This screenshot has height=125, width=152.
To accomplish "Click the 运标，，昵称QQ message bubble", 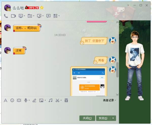I will click(x=27, y=28).
